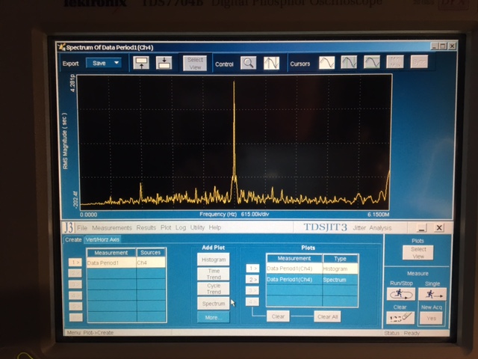Select the Data Period1(Ch4) Spectrum plot row
478x359 pixels.
tap(312, 280)
